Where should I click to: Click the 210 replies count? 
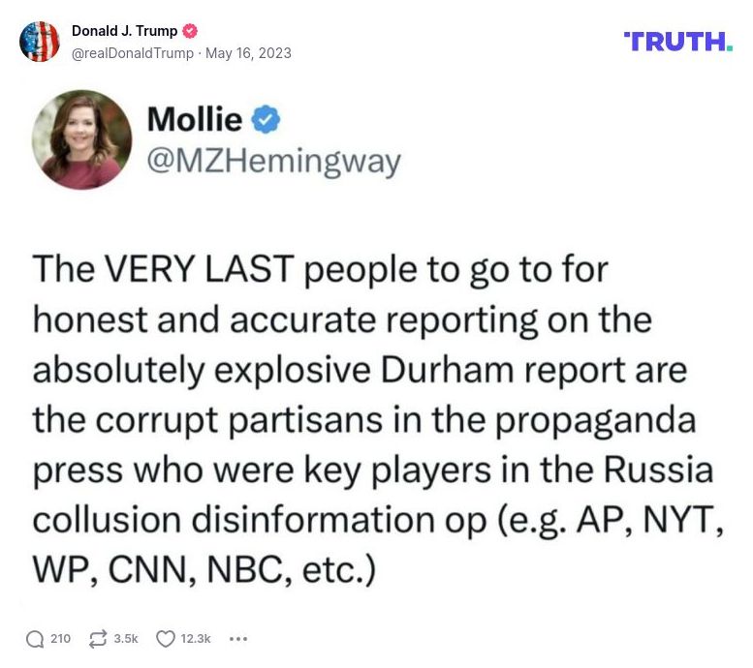click(60, 639)
